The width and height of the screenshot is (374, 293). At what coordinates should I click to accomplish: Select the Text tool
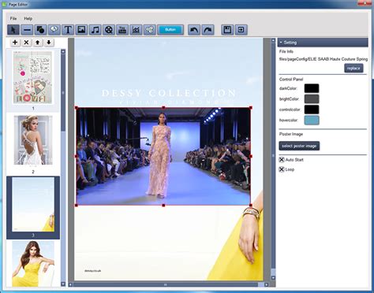pyautogui.click(x=68, y=30)
